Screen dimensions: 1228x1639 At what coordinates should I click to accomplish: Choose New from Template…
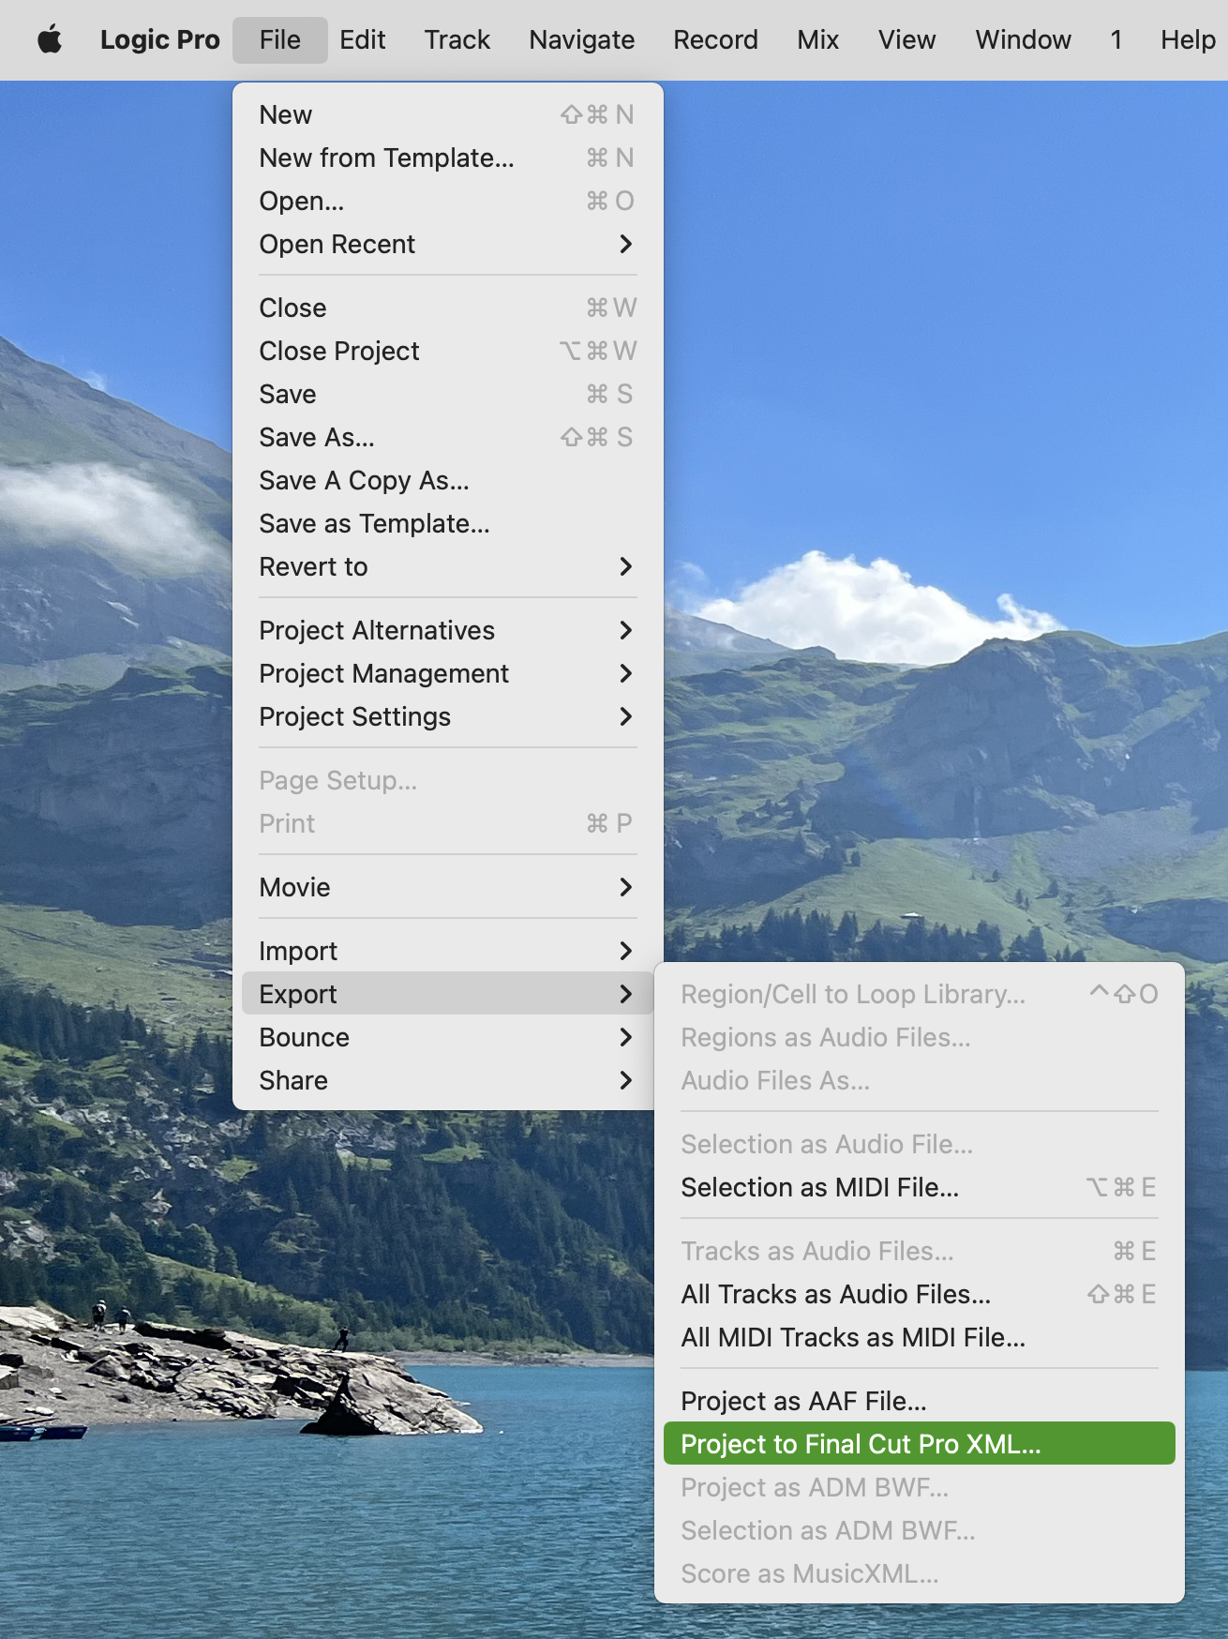(x=448, y=158)
